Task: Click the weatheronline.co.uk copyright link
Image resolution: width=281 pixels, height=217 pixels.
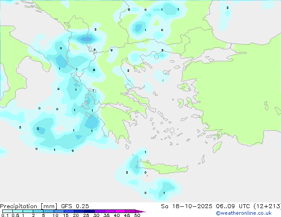Action: point(244,213)
